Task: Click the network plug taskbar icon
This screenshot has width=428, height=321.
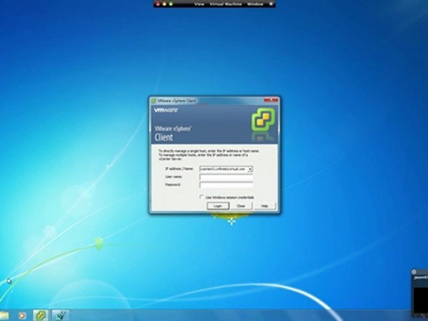Action: [x=61, y=316]
